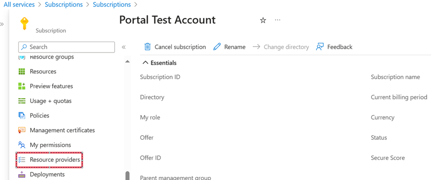This screenshot has width=431, height=180.
Task: Click the magnifier icon in Search box
Action: [25, 47]
